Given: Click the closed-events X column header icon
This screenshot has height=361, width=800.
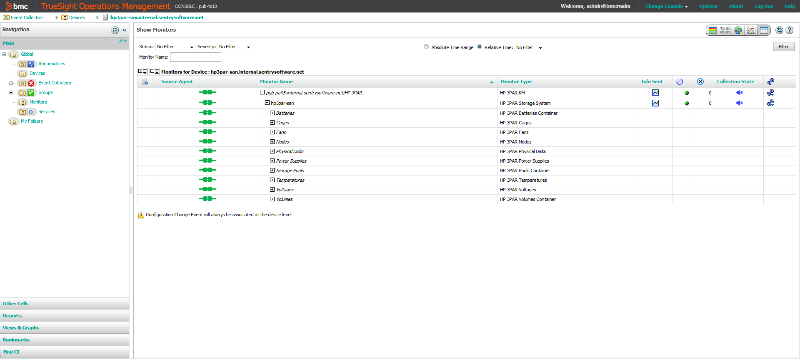Looking at the screenshot, I should (700, 82).
